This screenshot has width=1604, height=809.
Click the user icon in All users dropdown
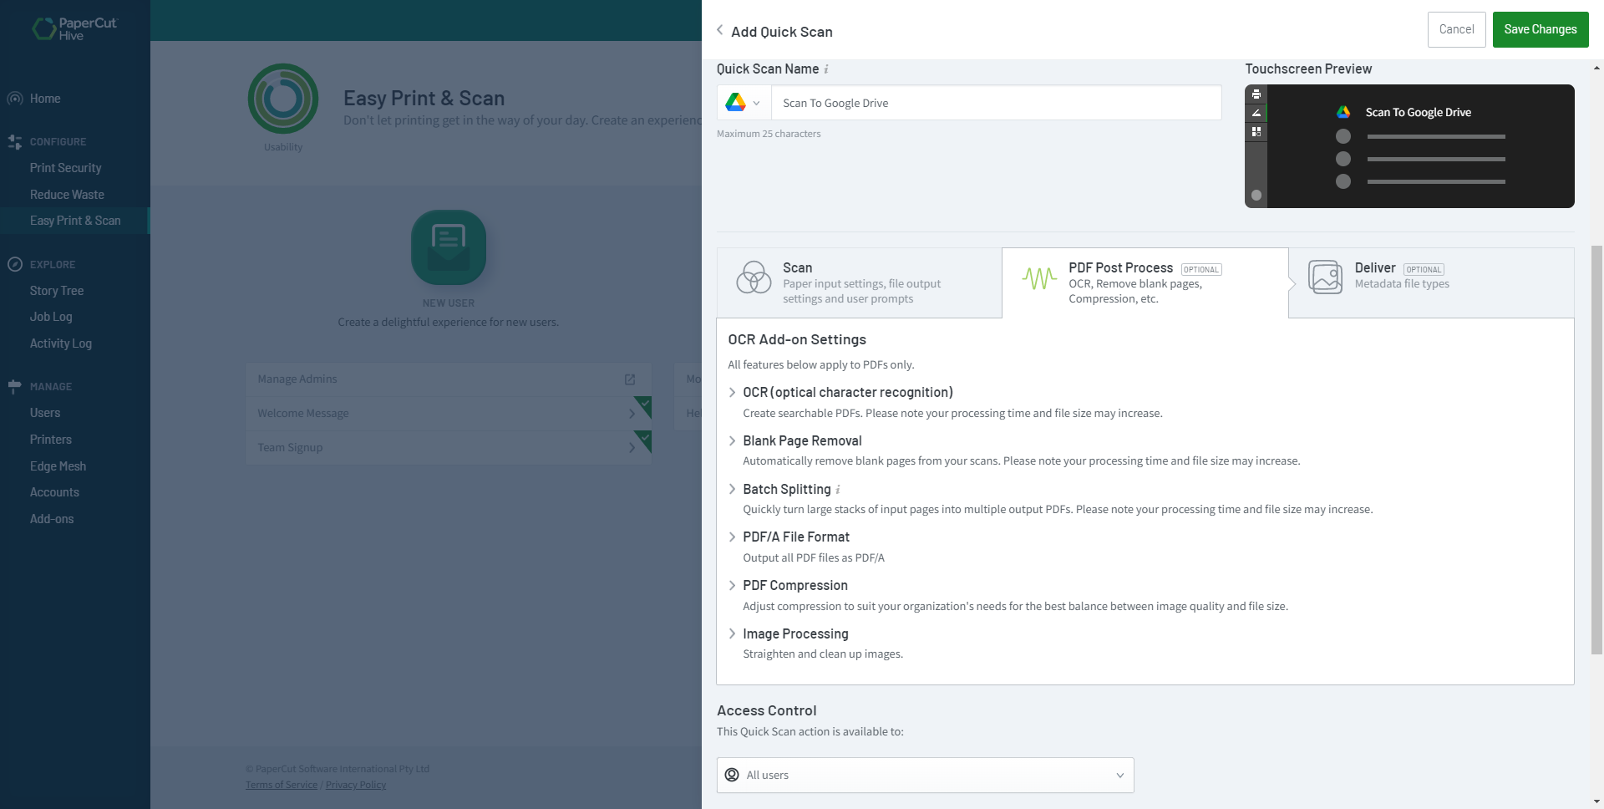click(732, 775)
